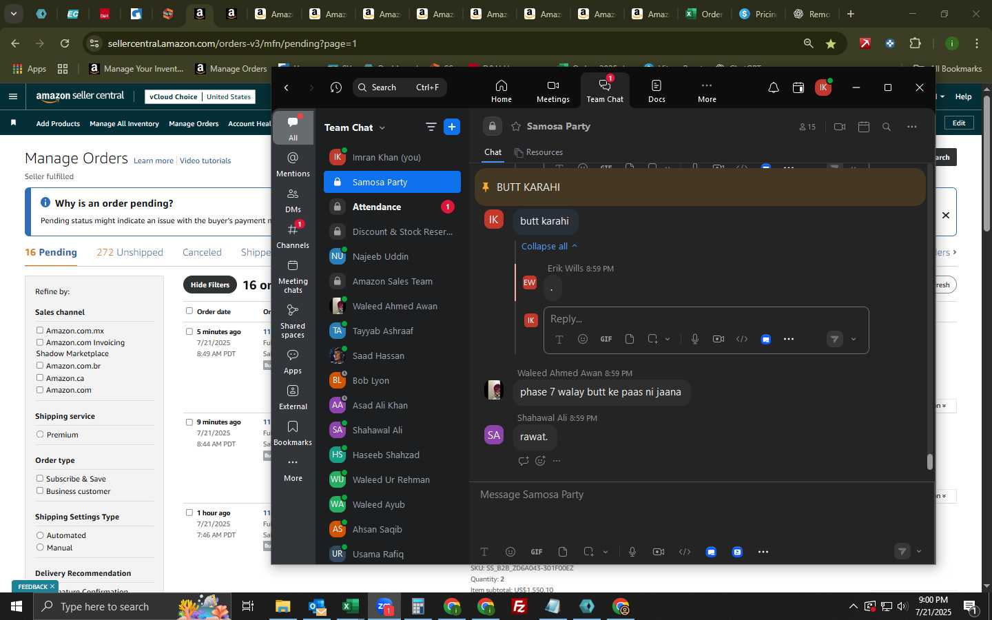Viewport: 992px width, 620px height.
Task: Open emoji picker in the message composer
Action: [x=510, y=552]
